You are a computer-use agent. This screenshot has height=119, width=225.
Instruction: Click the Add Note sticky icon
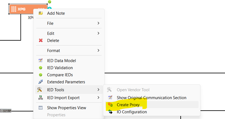click(x=41, y=13)
